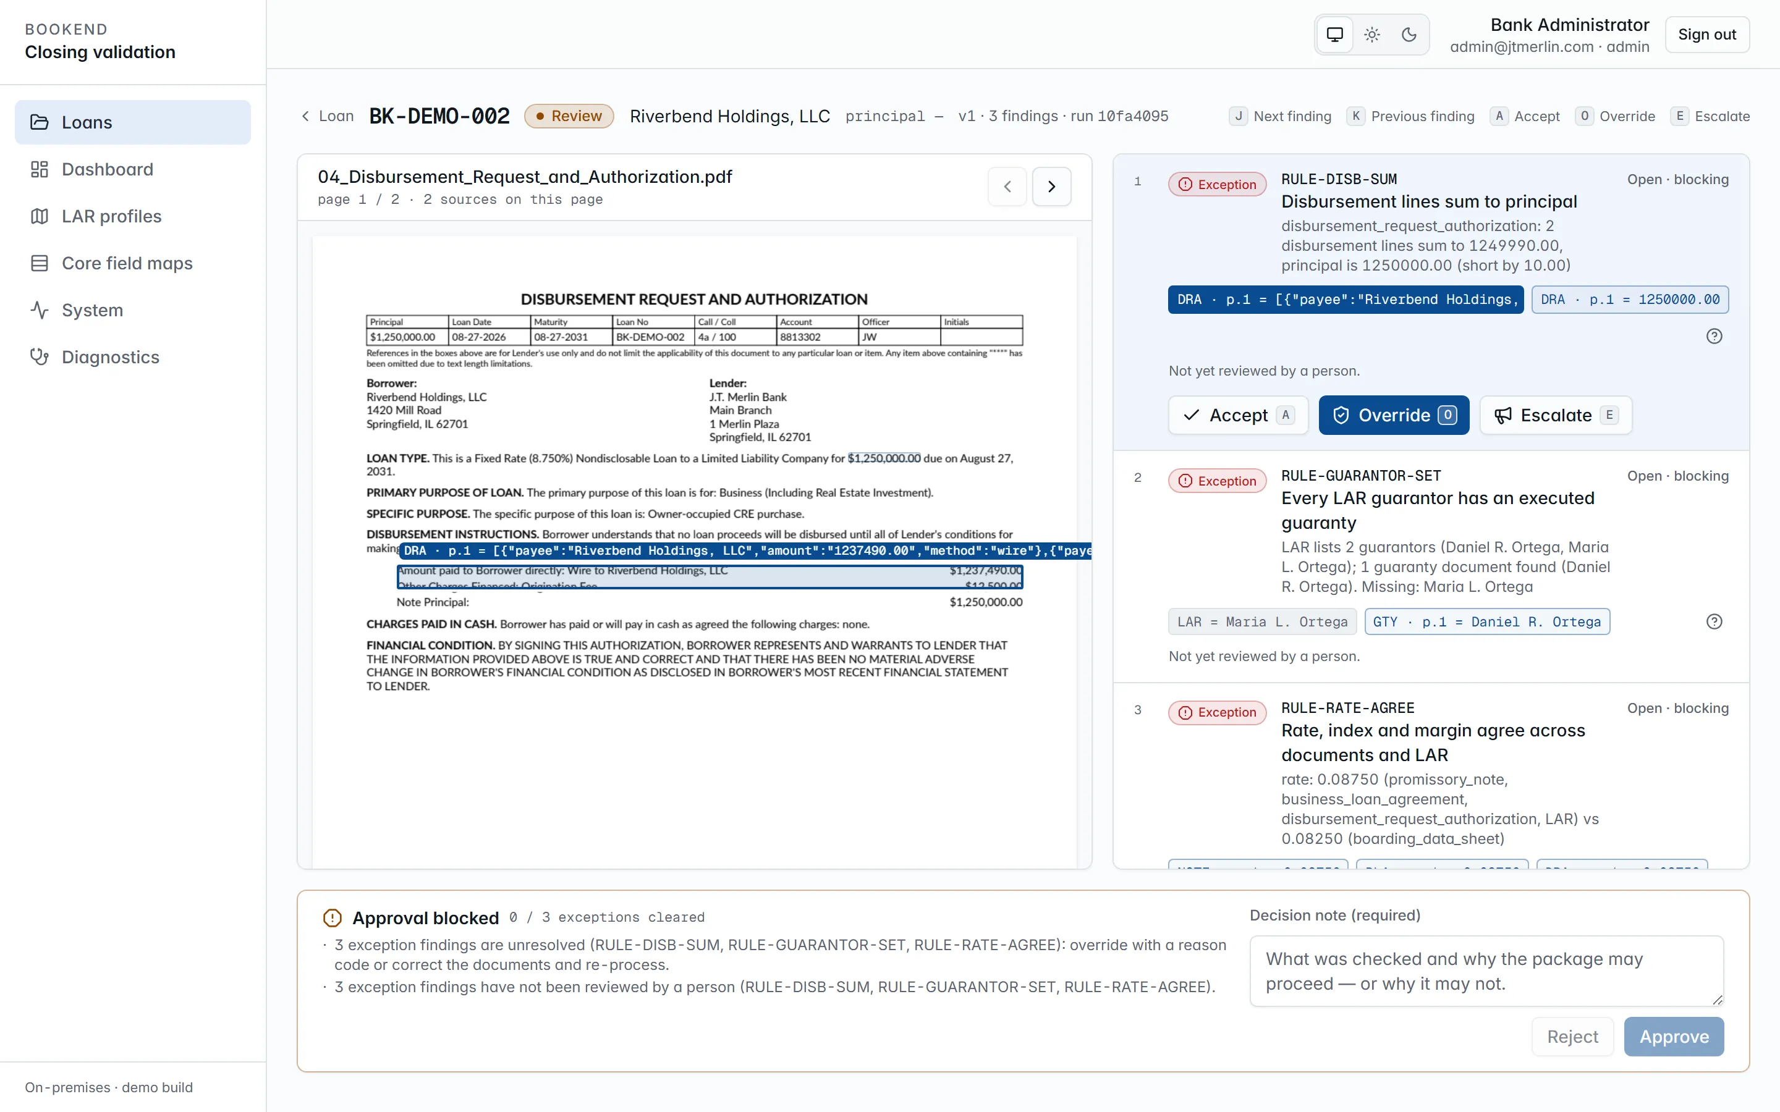Viewport: 1780px width, 1112px height.
Task: Click the 04_Disbursement_Request_and_Authorization.pdf filename
Action: pyautogui.click(x=525, y=177)
